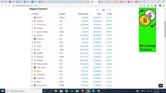Open the Brave browser taskbar icon
The height and width of the screenshot is (93, 166).
point(82,91)
